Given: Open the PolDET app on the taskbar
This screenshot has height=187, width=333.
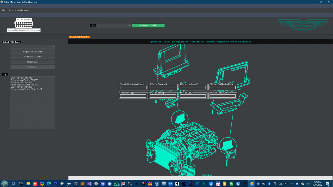Looking at the screenshot, I should pyautogui.click(x=218, y=184).
